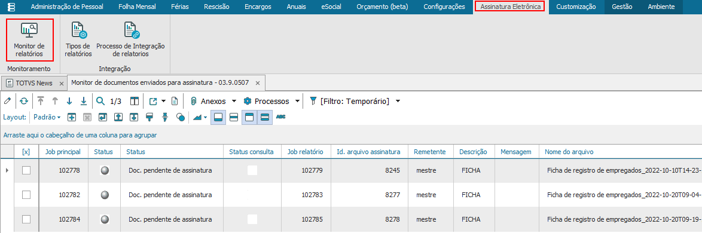The height and width of the screenshot is (233, 702).
Task: Expand the export dropdown arrow
Action: (x=163, y=102)
